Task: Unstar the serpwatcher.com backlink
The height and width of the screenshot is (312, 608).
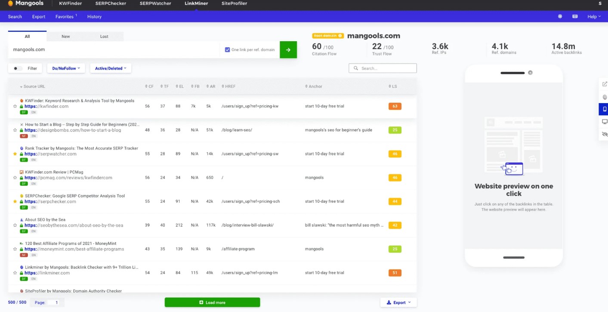Action: (15, 154)
